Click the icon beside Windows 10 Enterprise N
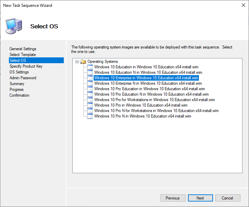249x207 pixels. 90,83
